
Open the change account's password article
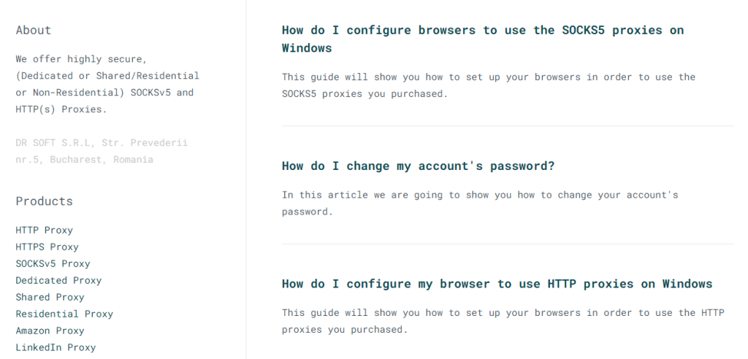(418, 166)
